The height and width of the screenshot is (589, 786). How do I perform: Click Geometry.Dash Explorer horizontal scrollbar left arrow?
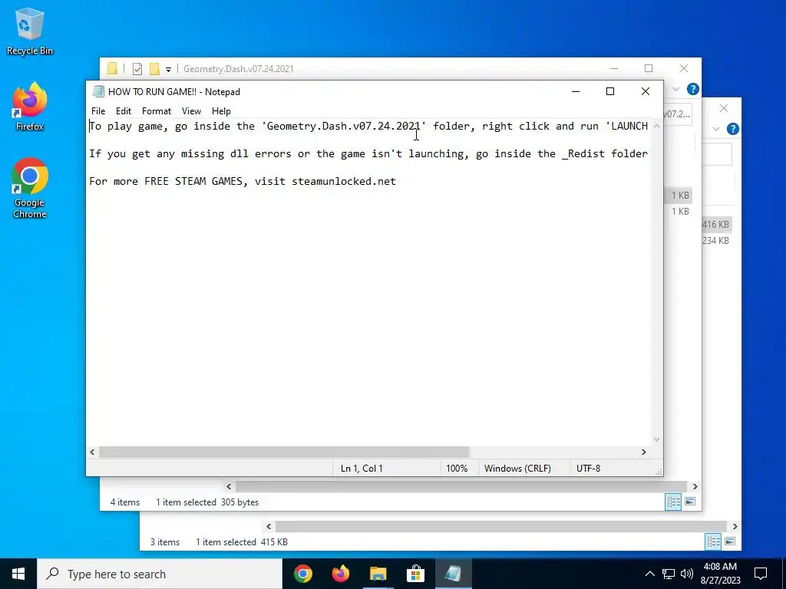[229, 486]
